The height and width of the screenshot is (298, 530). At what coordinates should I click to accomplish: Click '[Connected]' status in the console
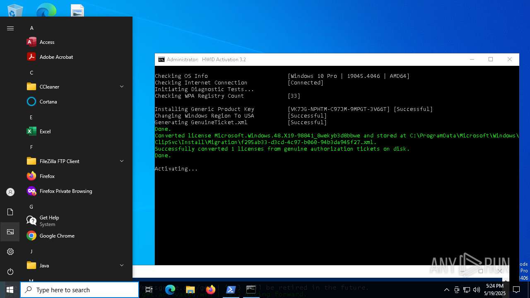(x=306, y=83)
